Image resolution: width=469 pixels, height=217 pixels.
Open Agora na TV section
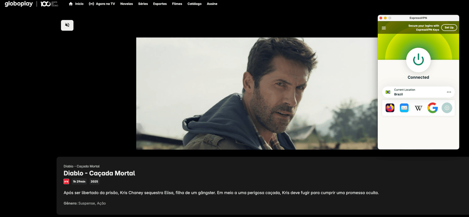(105, 4)
